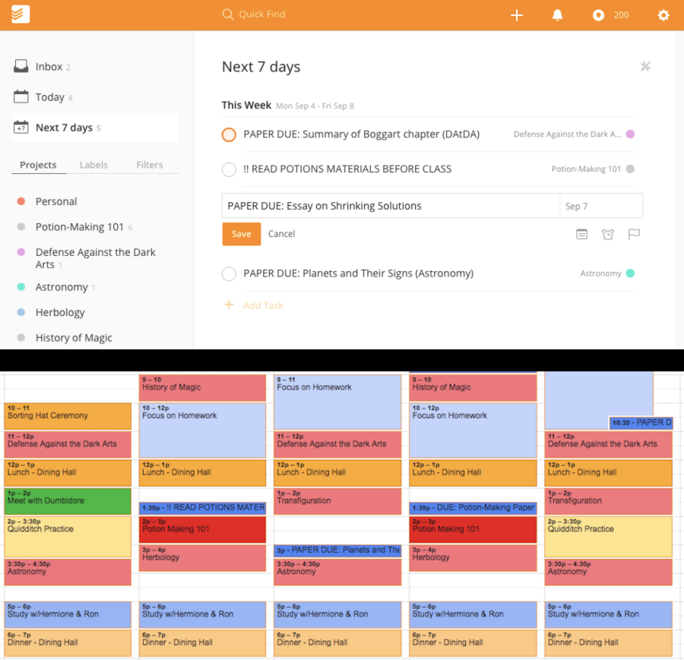Open the PAPER DUE: Summary of Boggart chapter task
This screenshot has width=684, height=660.
click(361, 134)
